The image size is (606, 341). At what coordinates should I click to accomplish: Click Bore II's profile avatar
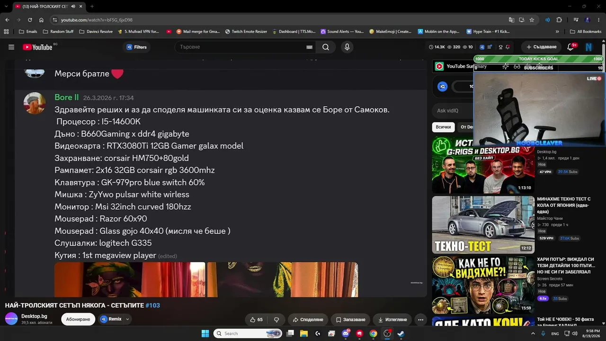[x=35, y=103]
